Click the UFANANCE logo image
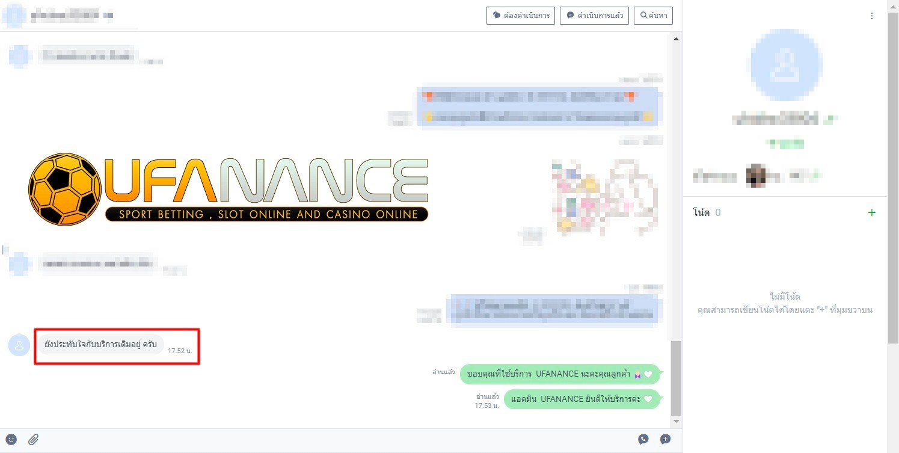Image resolution: width=899 pixels, height=453 pixels. tap(229, 188)
